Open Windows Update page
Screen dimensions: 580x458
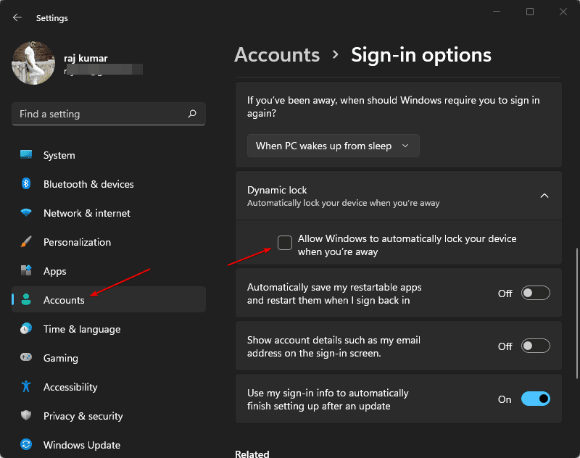pos(109,444)
